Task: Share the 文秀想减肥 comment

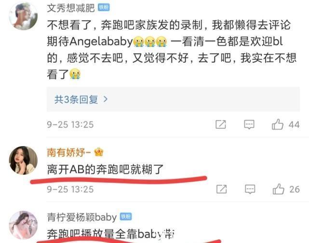Action: (221, 124)
